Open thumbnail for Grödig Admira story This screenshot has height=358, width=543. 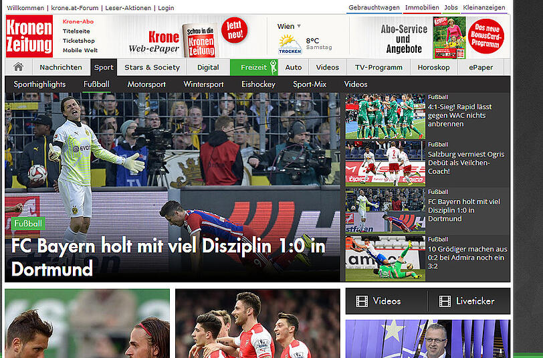tap(385, 258)
